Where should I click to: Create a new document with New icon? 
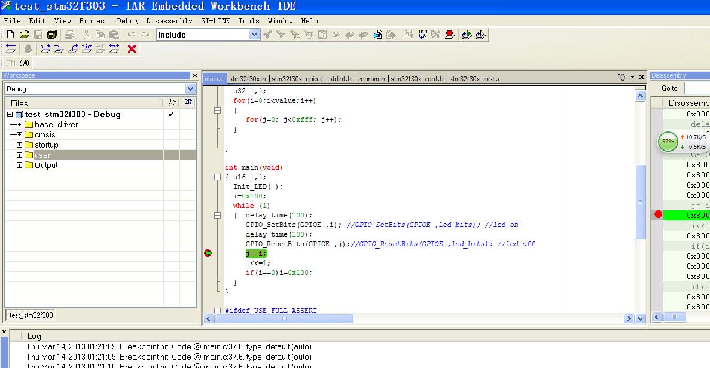10,35
